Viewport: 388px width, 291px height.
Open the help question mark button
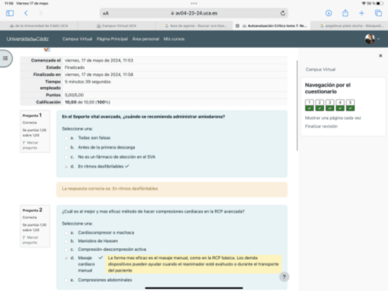284,277
